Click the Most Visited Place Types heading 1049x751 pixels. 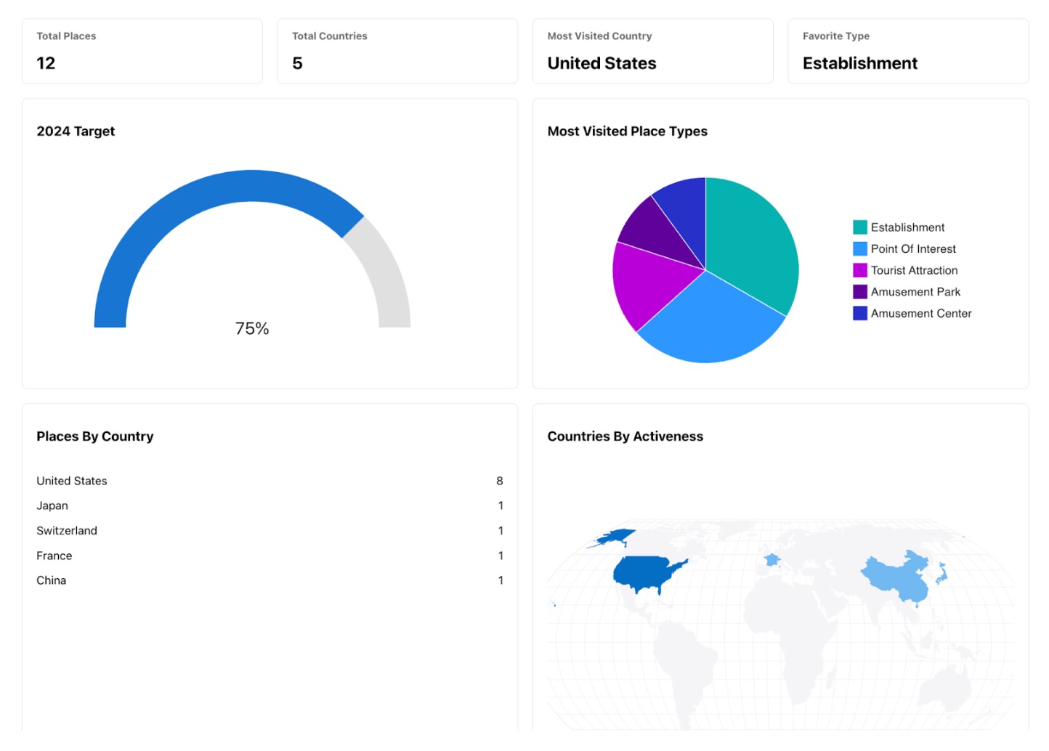628,131
